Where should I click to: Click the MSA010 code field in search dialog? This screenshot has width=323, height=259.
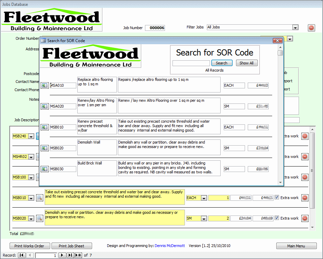pyautogui.click(x=63, y=85)
